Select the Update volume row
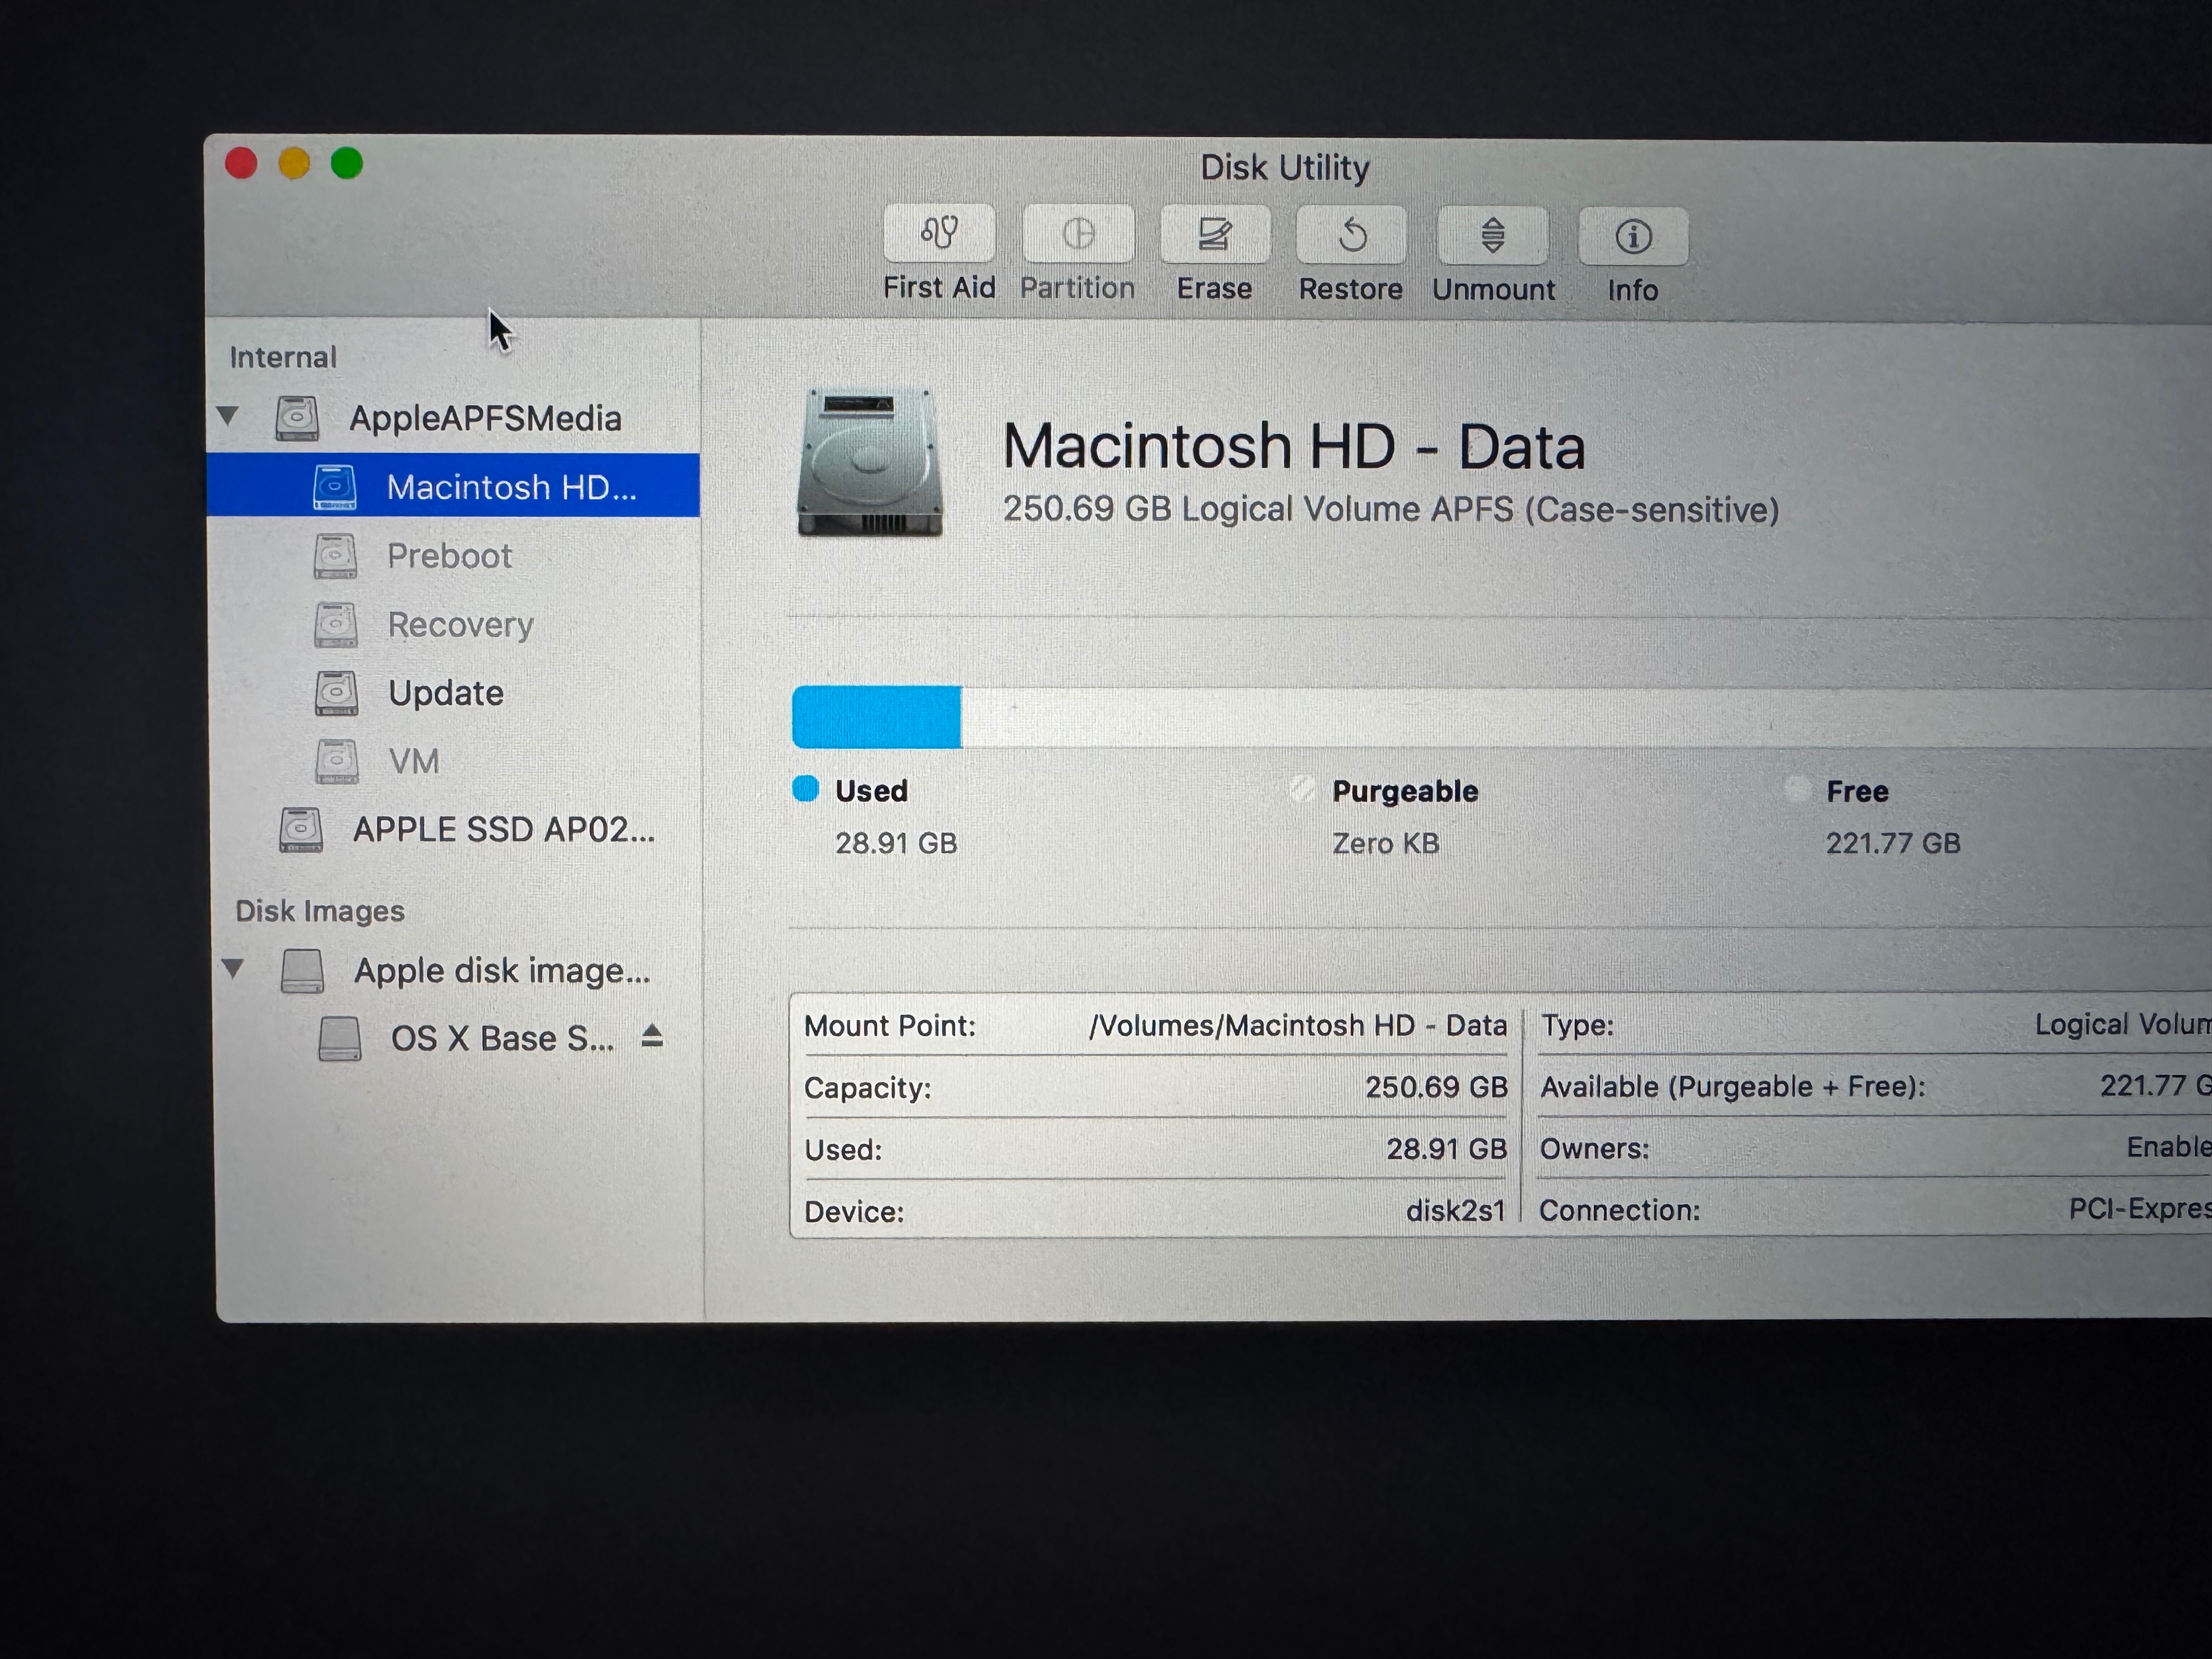The width and height of the screenshot is (2212, 1659). click(455, 693)
